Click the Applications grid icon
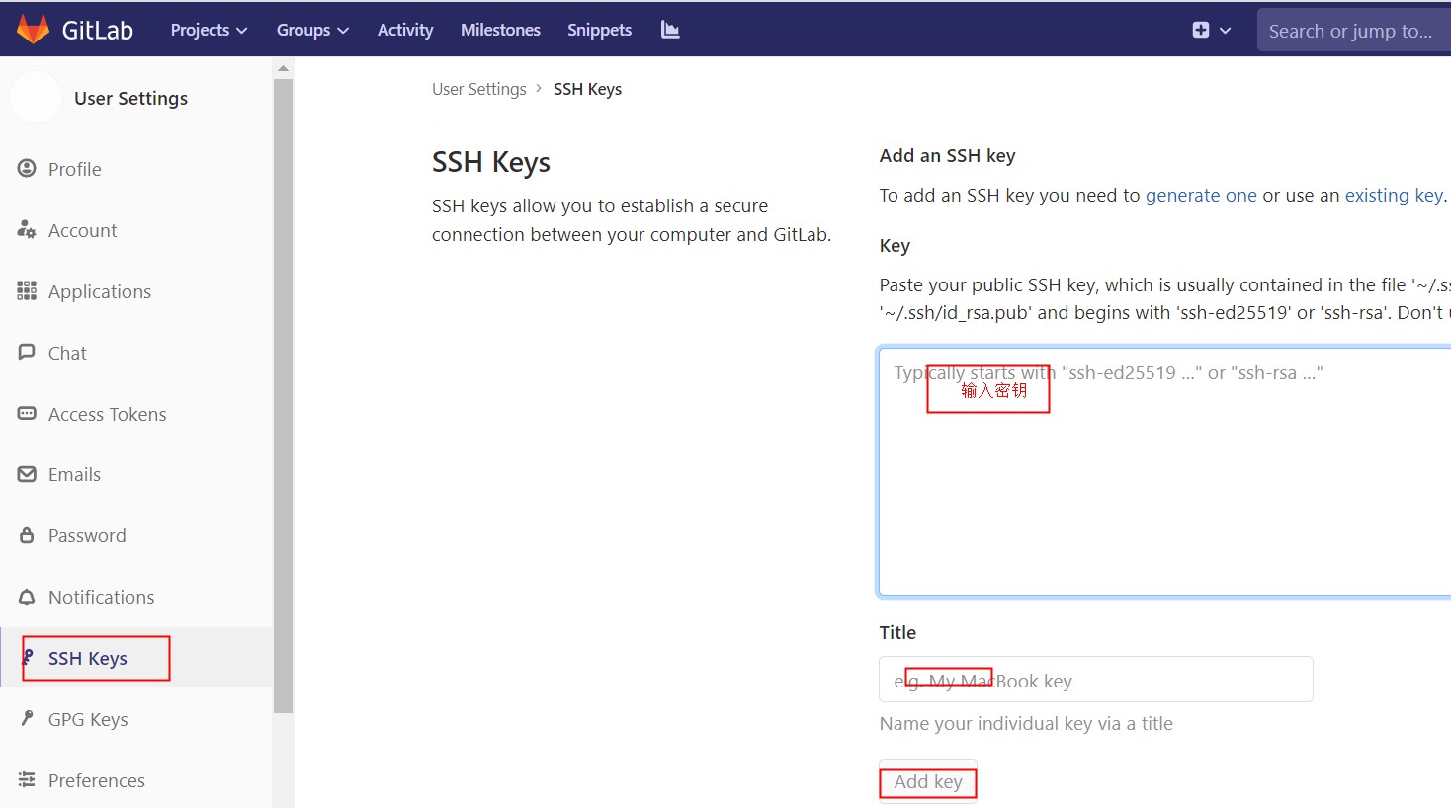 (27, 291)
